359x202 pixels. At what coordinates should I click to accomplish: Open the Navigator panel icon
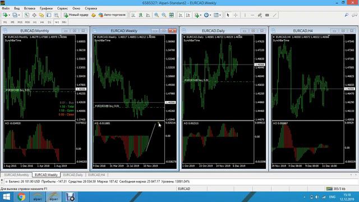[x=42, y=15]
